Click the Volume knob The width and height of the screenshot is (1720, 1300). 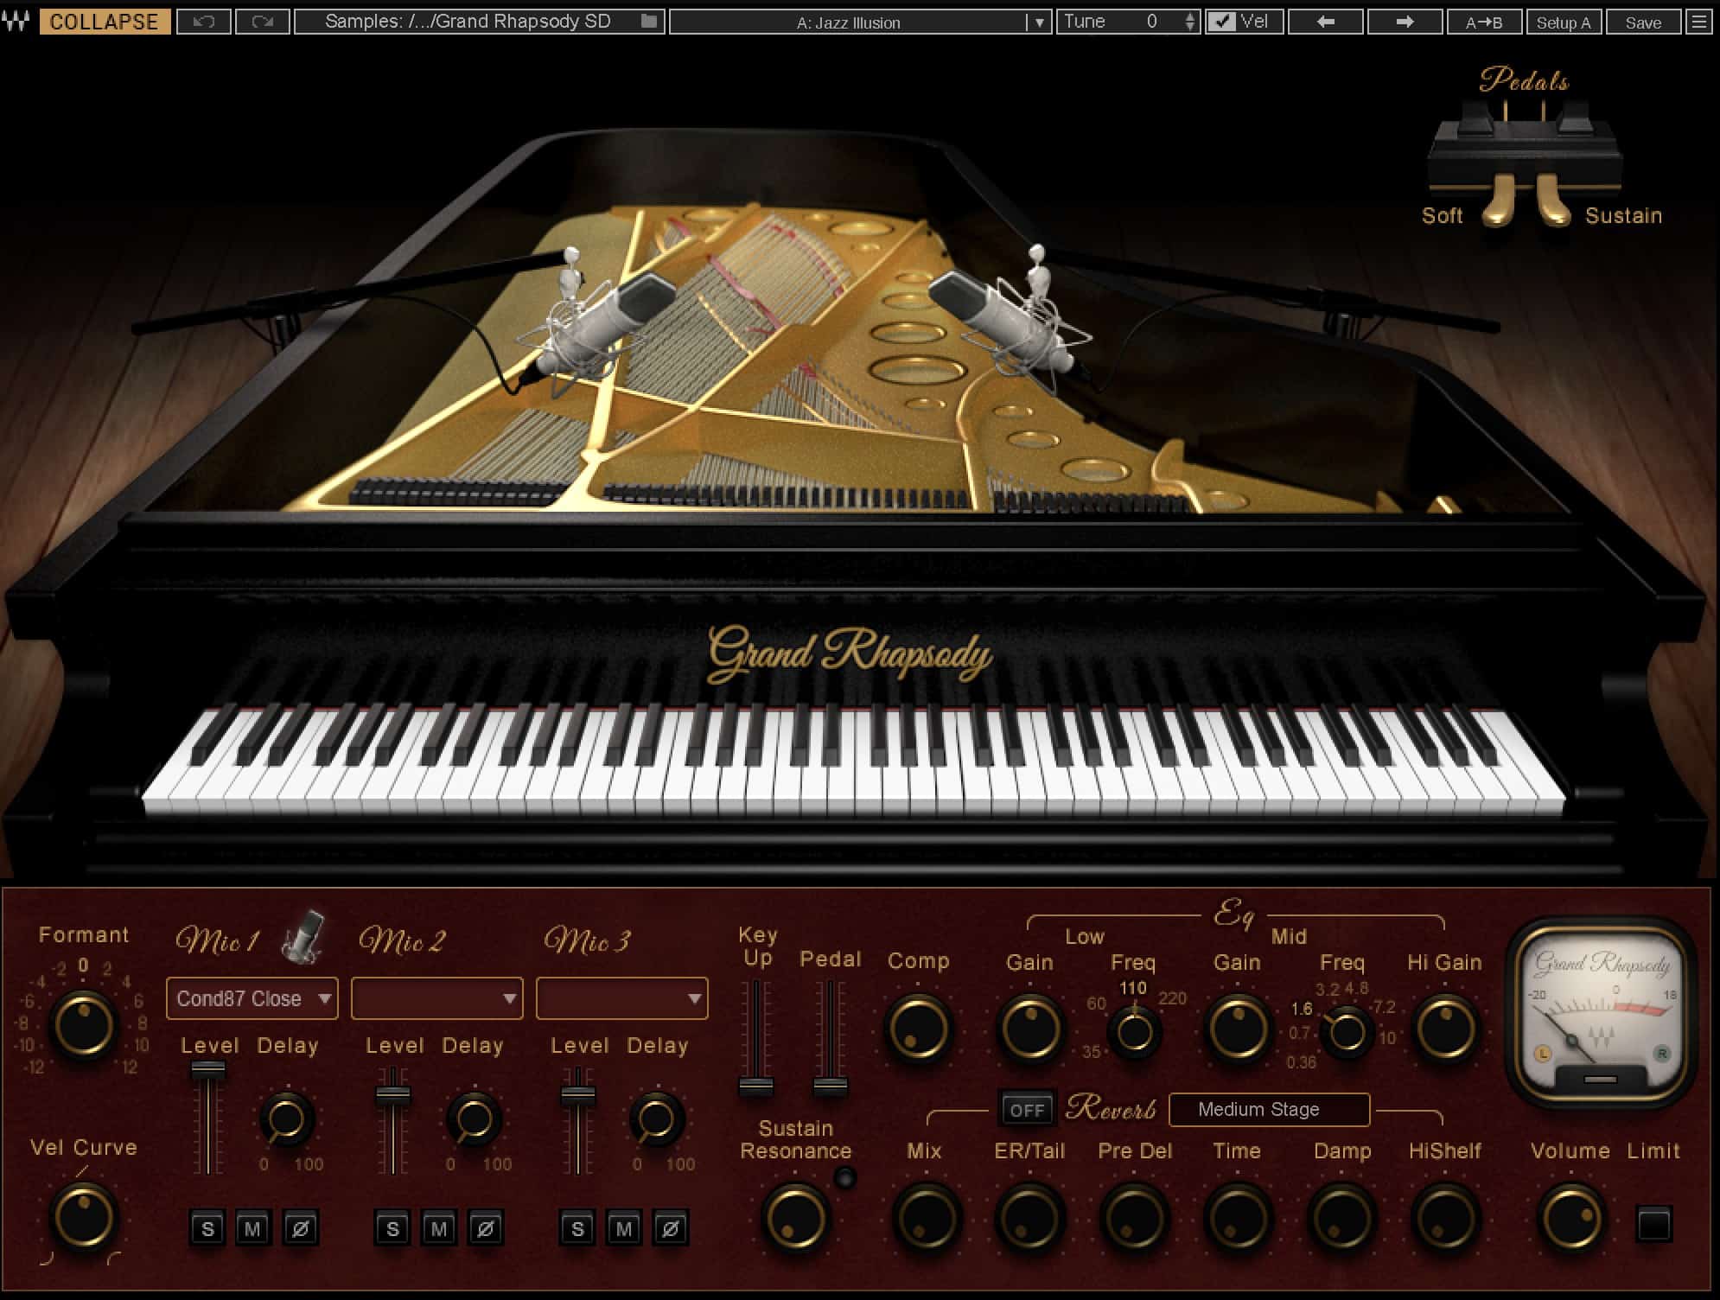point(1570,1217)
